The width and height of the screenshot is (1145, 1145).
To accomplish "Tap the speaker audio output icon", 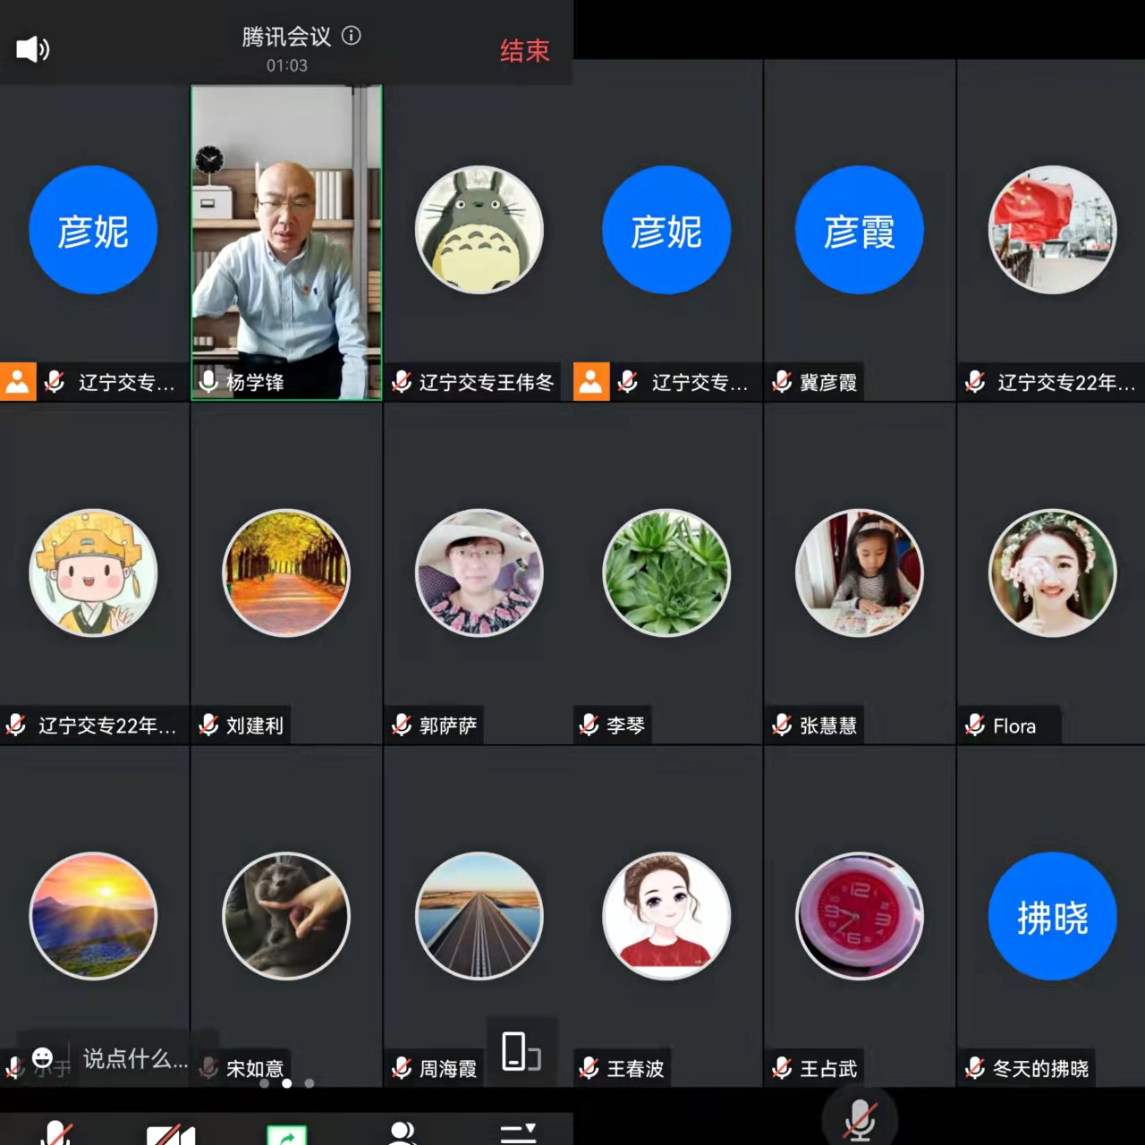I will tap(33, 48).
